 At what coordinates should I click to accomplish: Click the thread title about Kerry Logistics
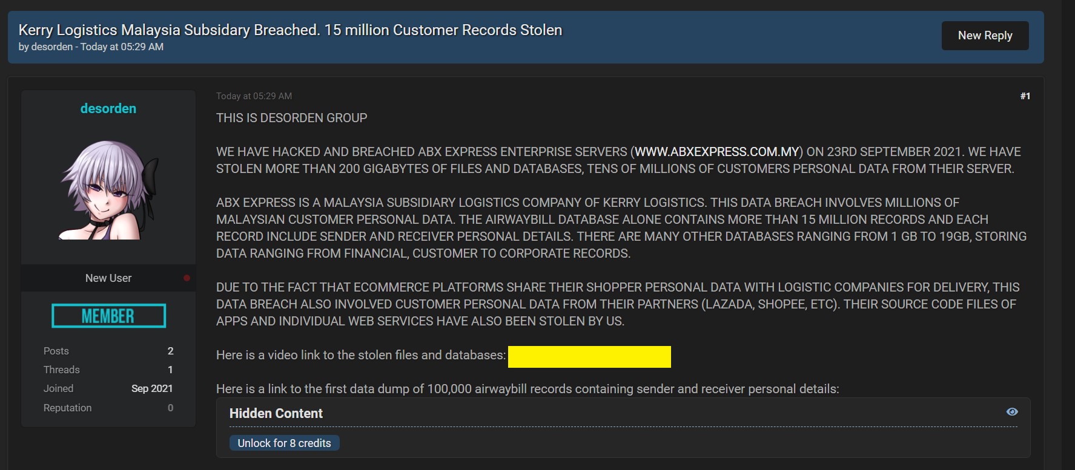[290, 30]
